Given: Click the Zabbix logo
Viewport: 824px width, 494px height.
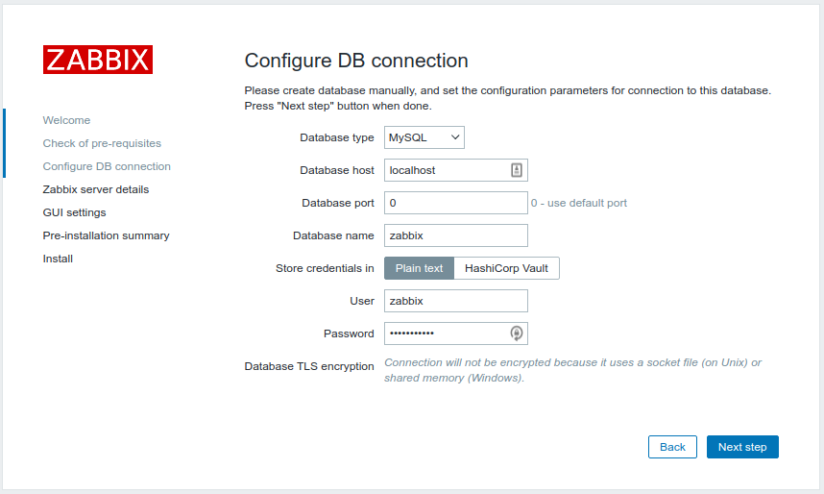Looking at the screenshot, I should coord(97,60).
